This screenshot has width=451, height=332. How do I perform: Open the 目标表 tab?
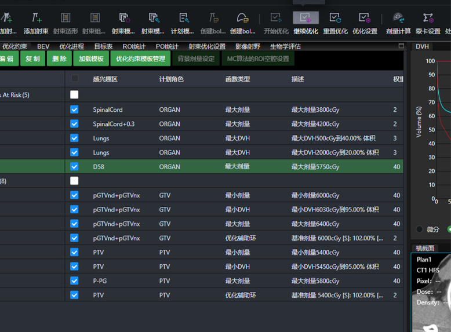[x=103, y=46]
